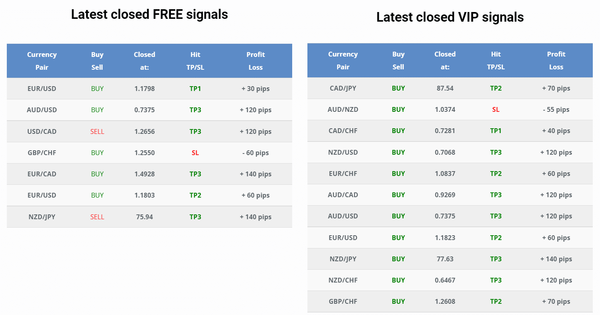The height and width of the screenshot is (315, 600).
Task: Click the closed price 87.54
Action: (445, 88)
